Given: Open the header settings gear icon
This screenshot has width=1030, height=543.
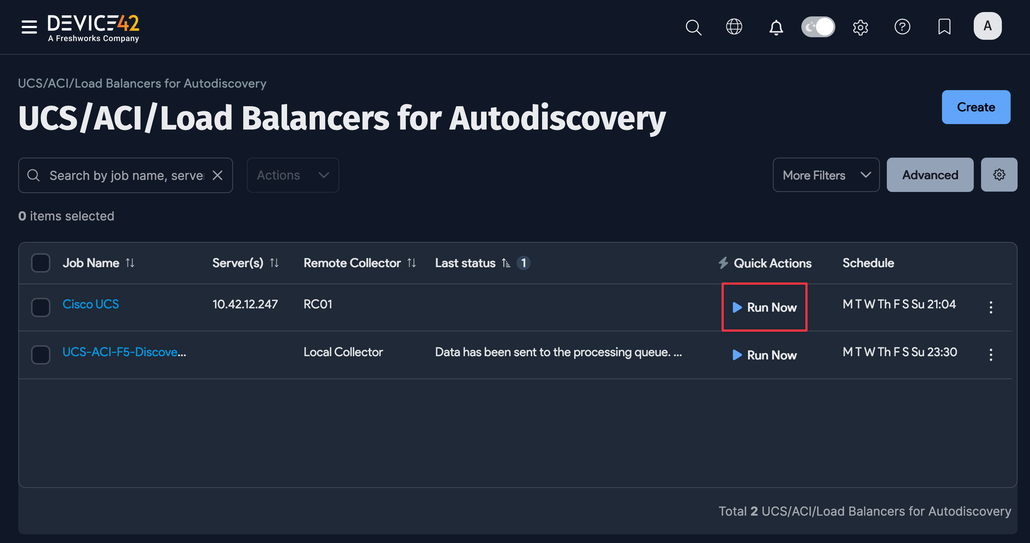Looking at the screenshot, I should click(x=860, y=27).
